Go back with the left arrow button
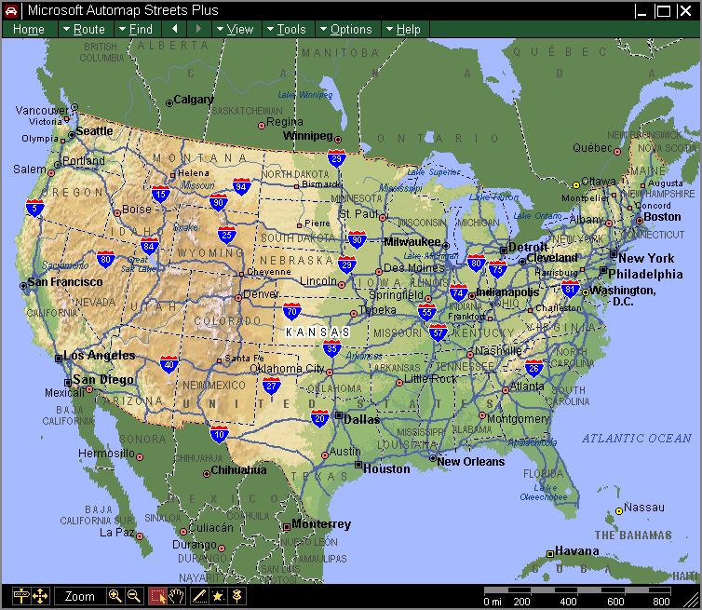Screen dimensions: 702x610 tap(175, 29)
